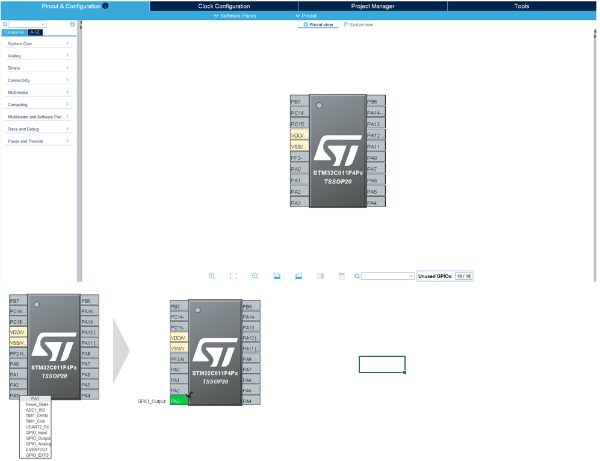This screenshot has width=600, height=461.
Task: Rotate the chip view clockwise
Action: (x=277, y=276)
